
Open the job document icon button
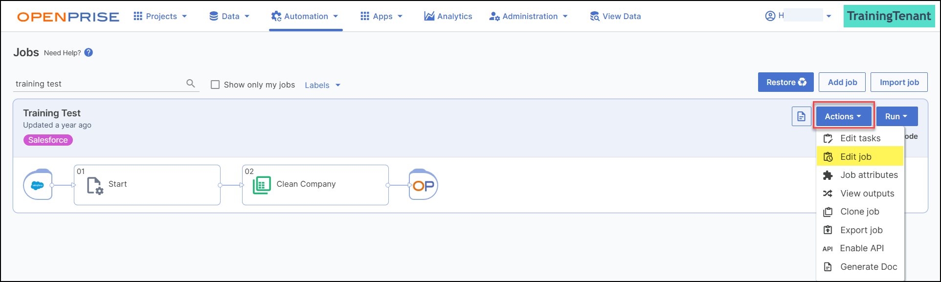click(801, 116)
